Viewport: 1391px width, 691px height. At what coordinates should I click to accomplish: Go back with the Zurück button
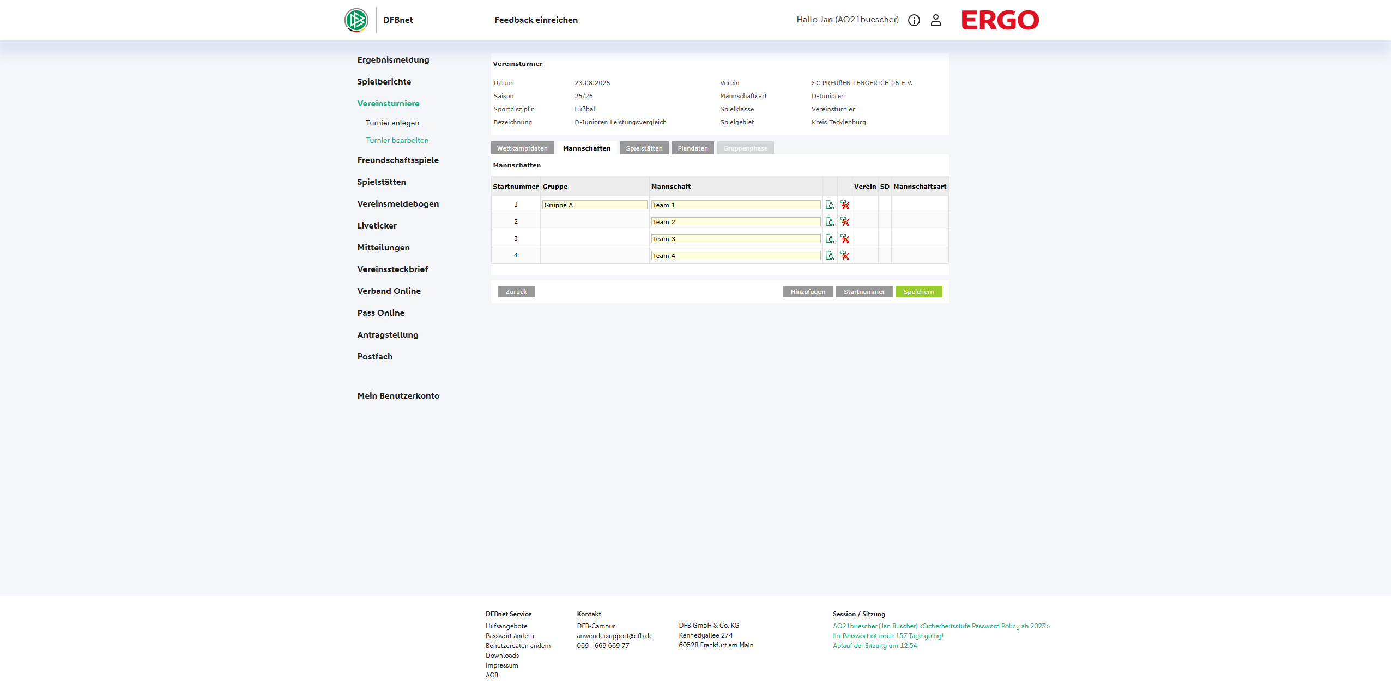(516, 292)
